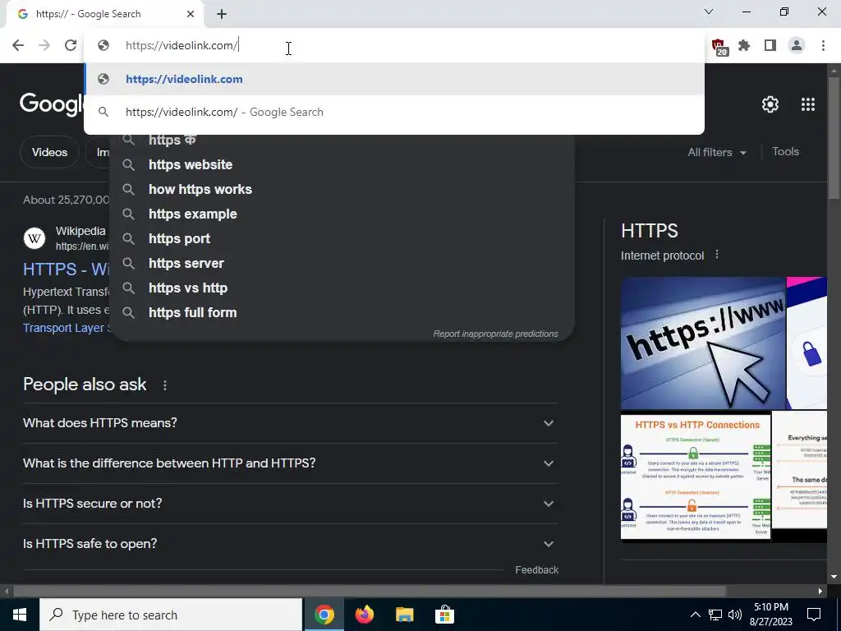The image size is (841, 631).
Task: Open the volume tray icon
Action: click(735, 615)
